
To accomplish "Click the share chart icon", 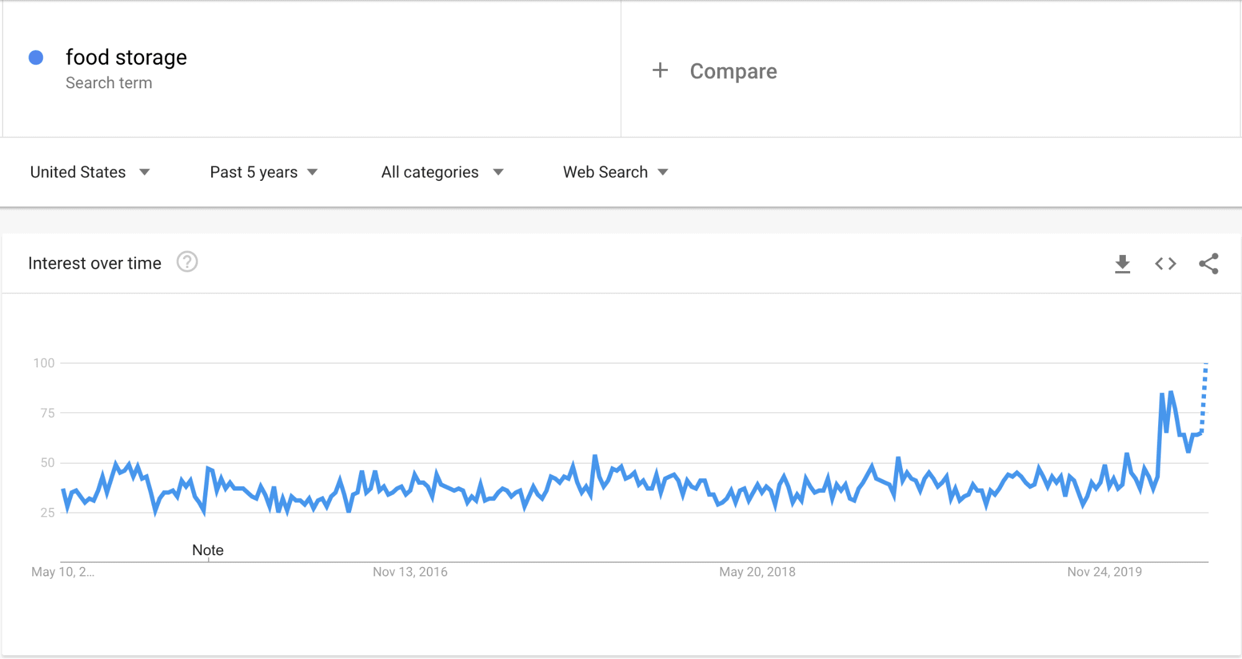I will coord(1208,264).
